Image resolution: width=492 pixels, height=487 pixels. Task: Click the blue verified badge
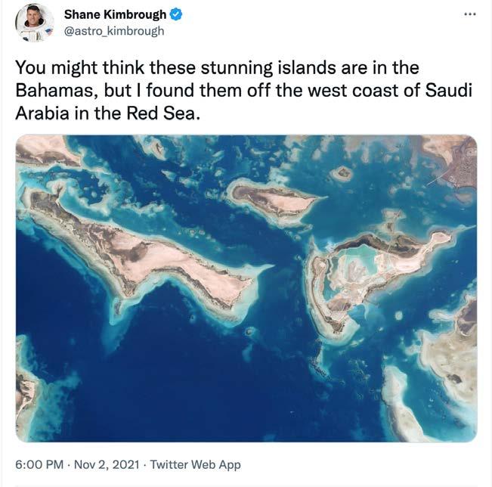(x=176, y=14)
